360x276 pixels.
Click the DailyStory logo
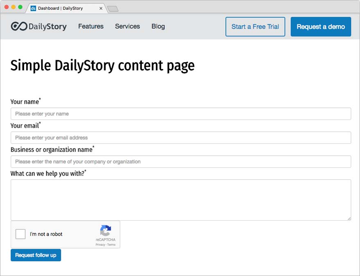[x=38, y=27]
